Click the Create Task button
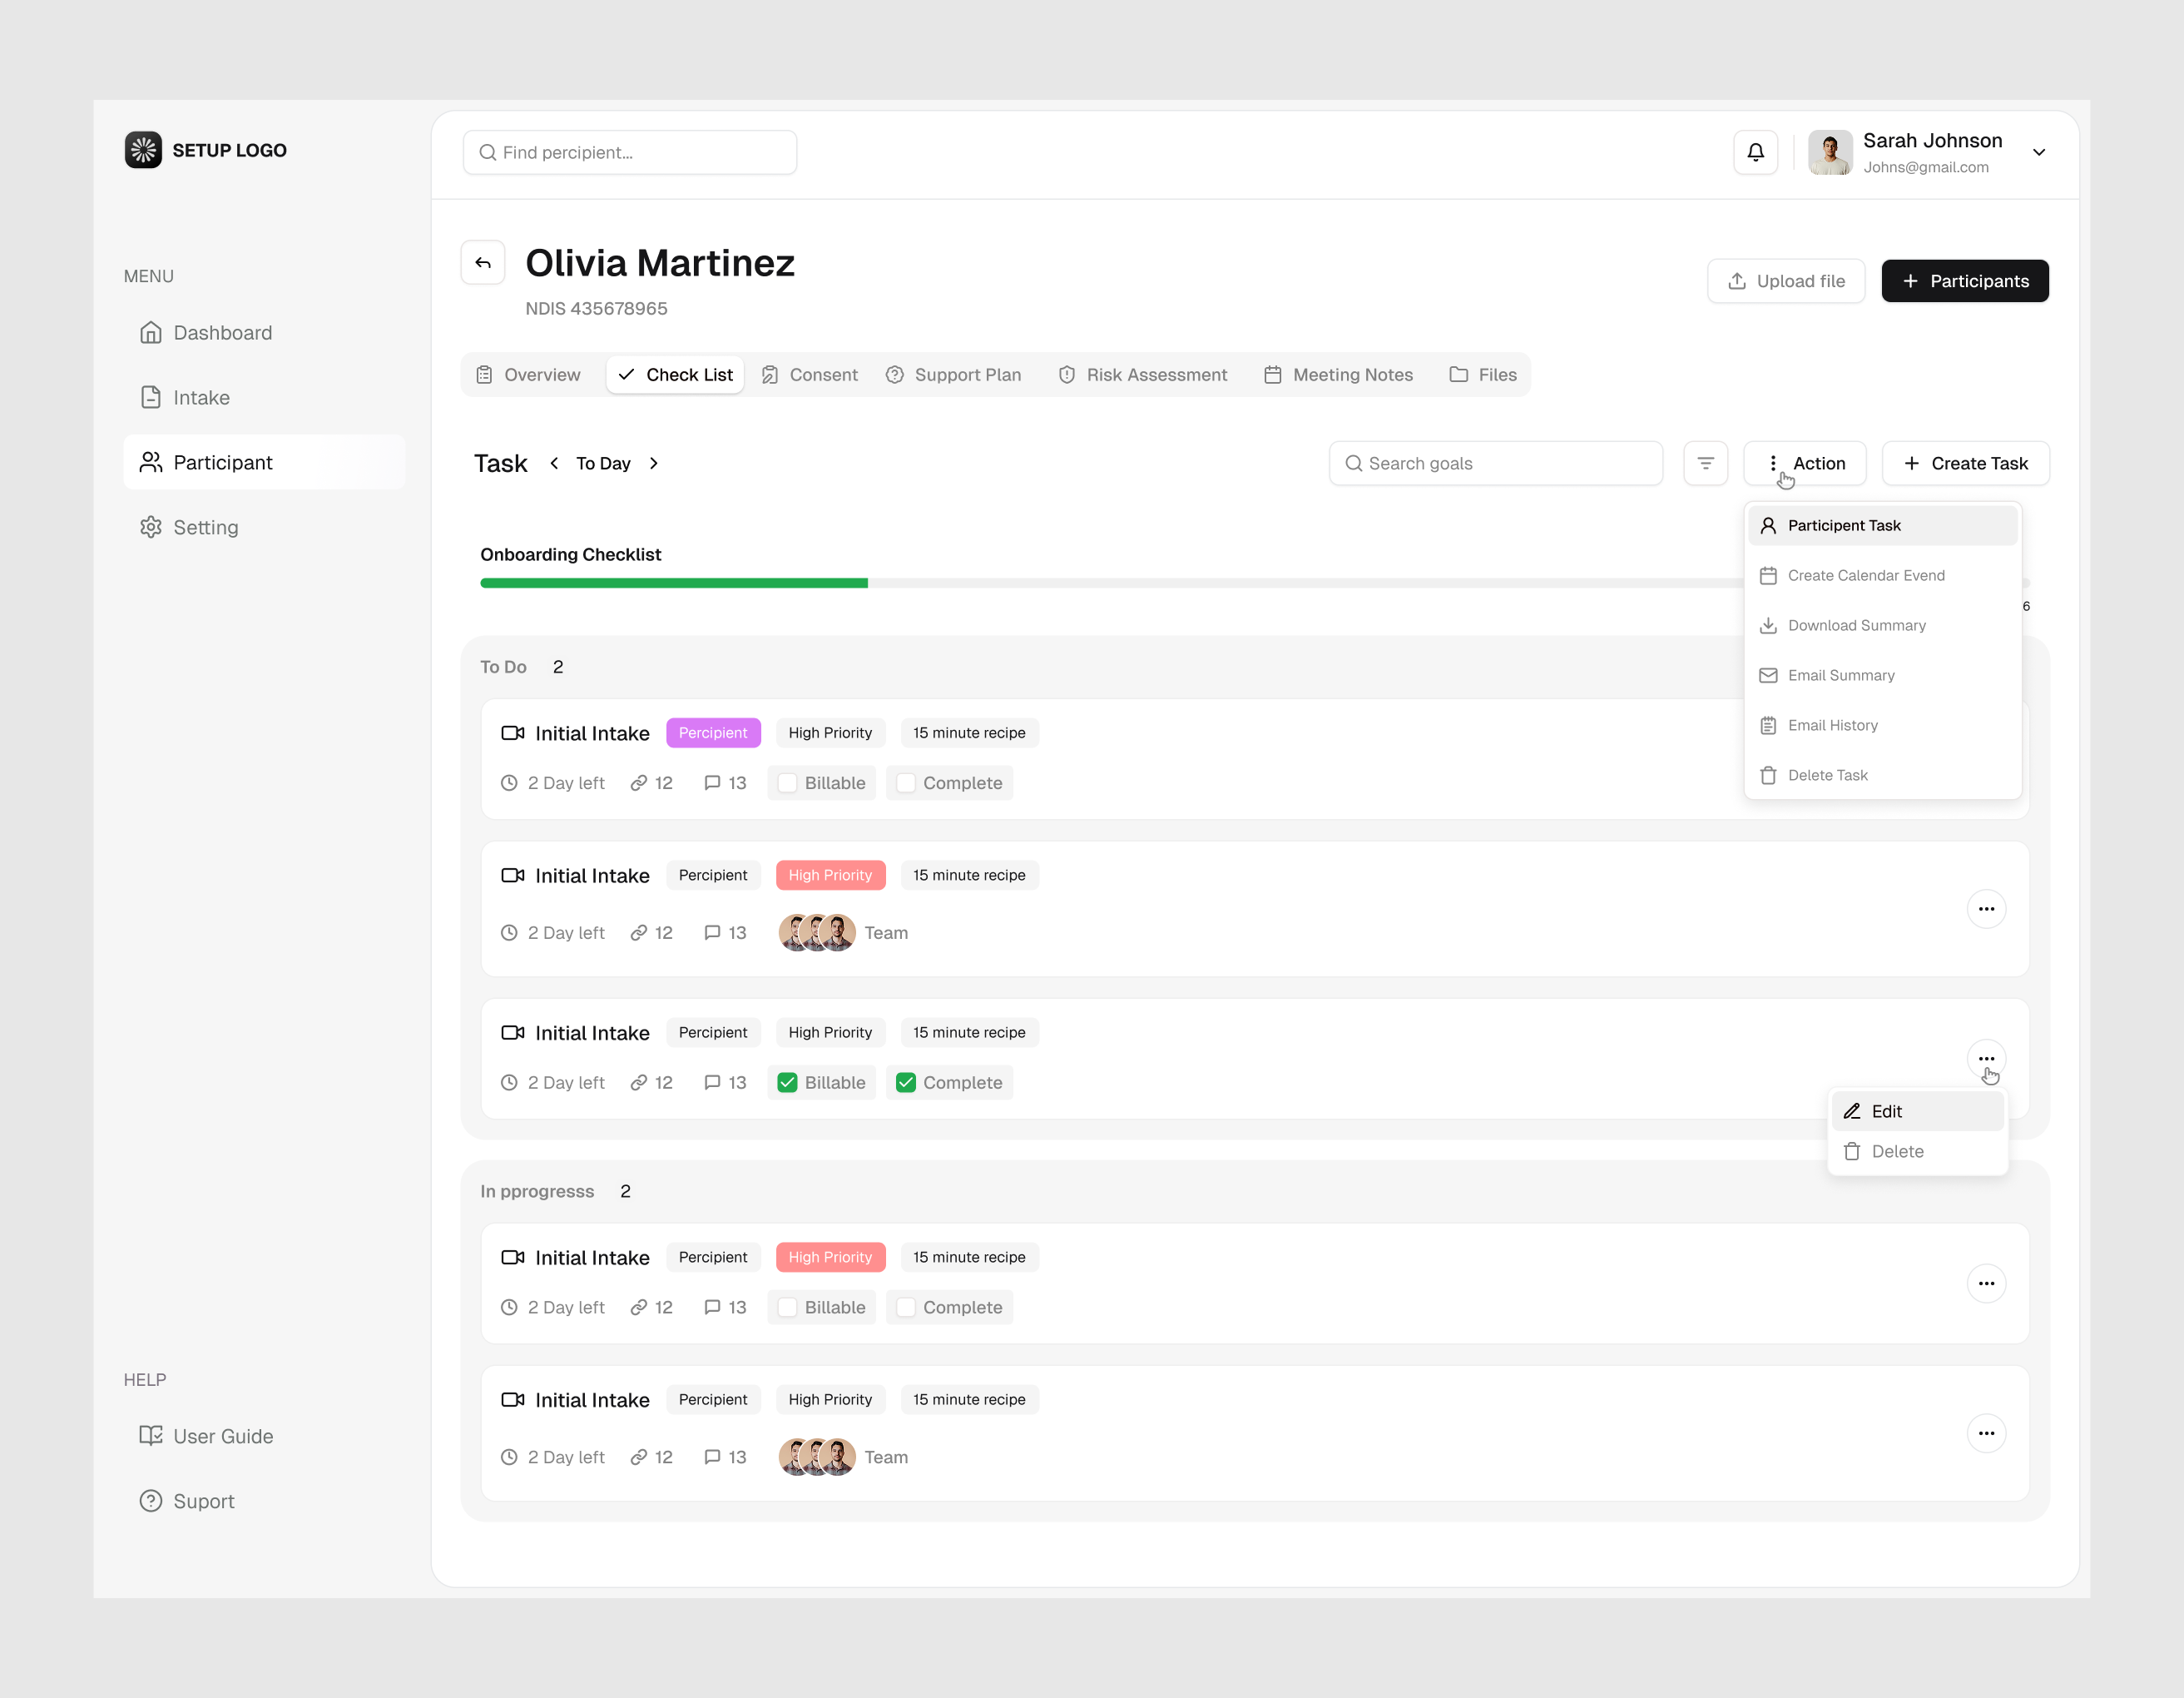Viewport: 2184px width, 1698px height. (1964, 462)
